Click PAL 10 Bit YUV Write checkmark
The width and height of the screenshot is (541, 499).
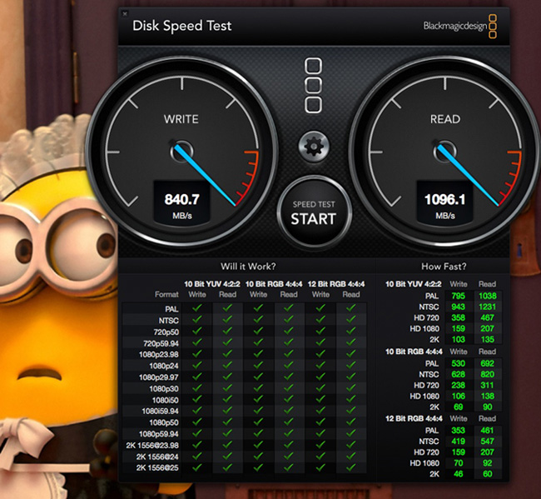coord(197,307)
